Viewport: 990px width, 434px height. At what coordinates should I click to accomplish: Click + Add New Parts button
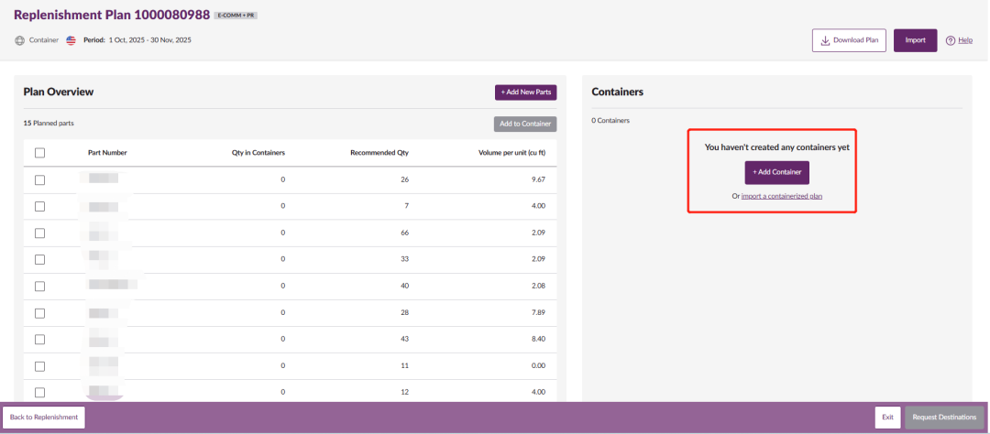tap(525, 92)
